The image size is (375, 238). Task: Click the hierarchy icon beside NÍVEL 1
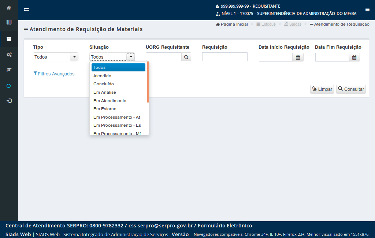click(x=218, y=14)
